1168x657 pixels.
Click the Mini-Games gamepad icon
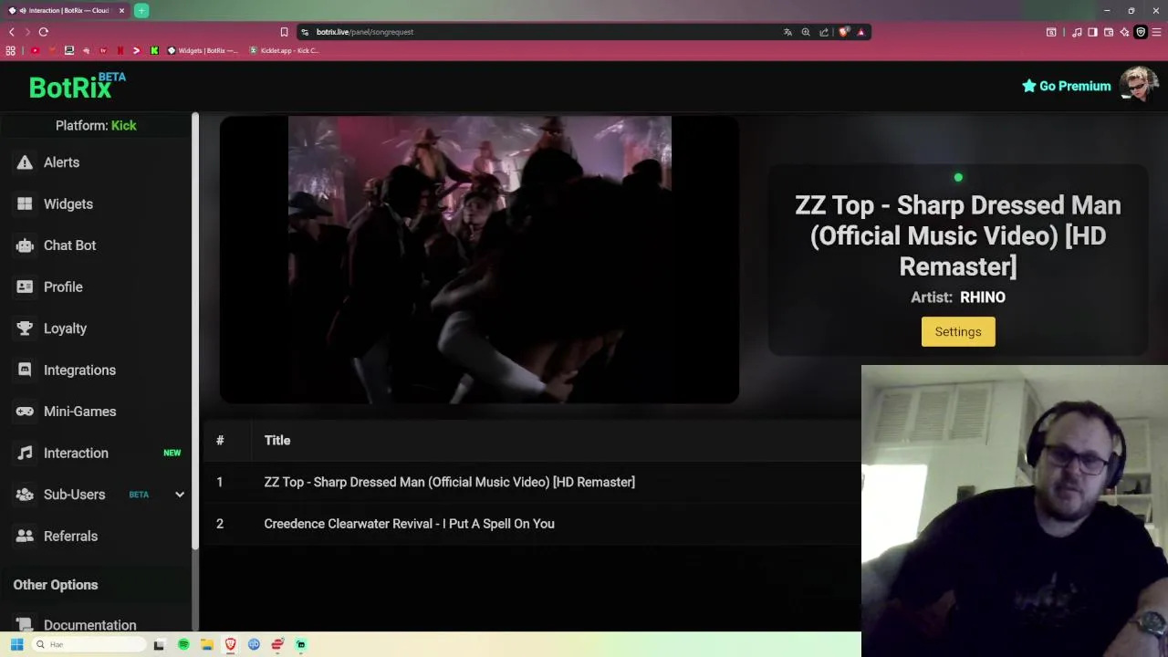(x=25, y=412)
